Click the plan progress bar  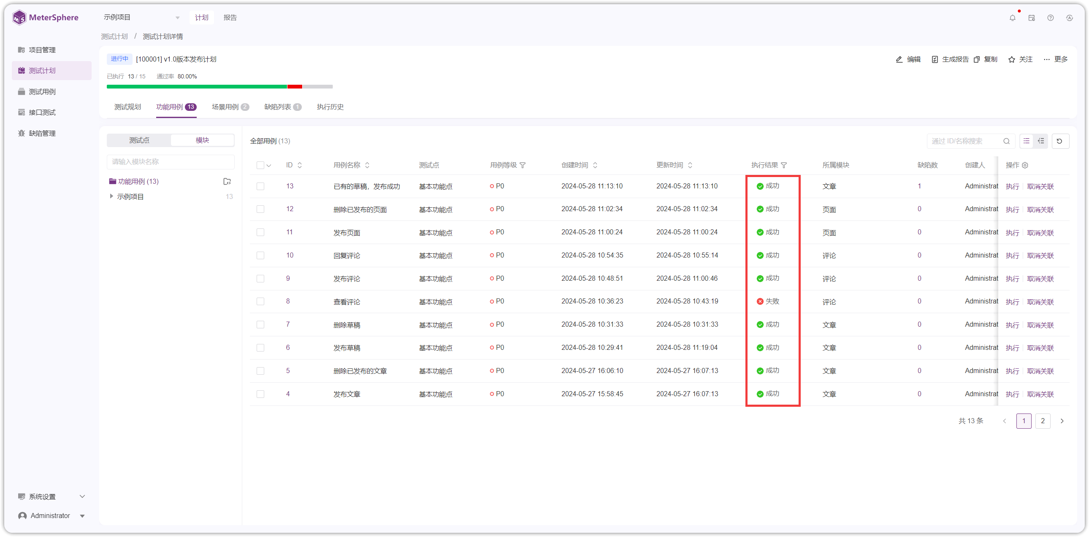pos(220,86)
